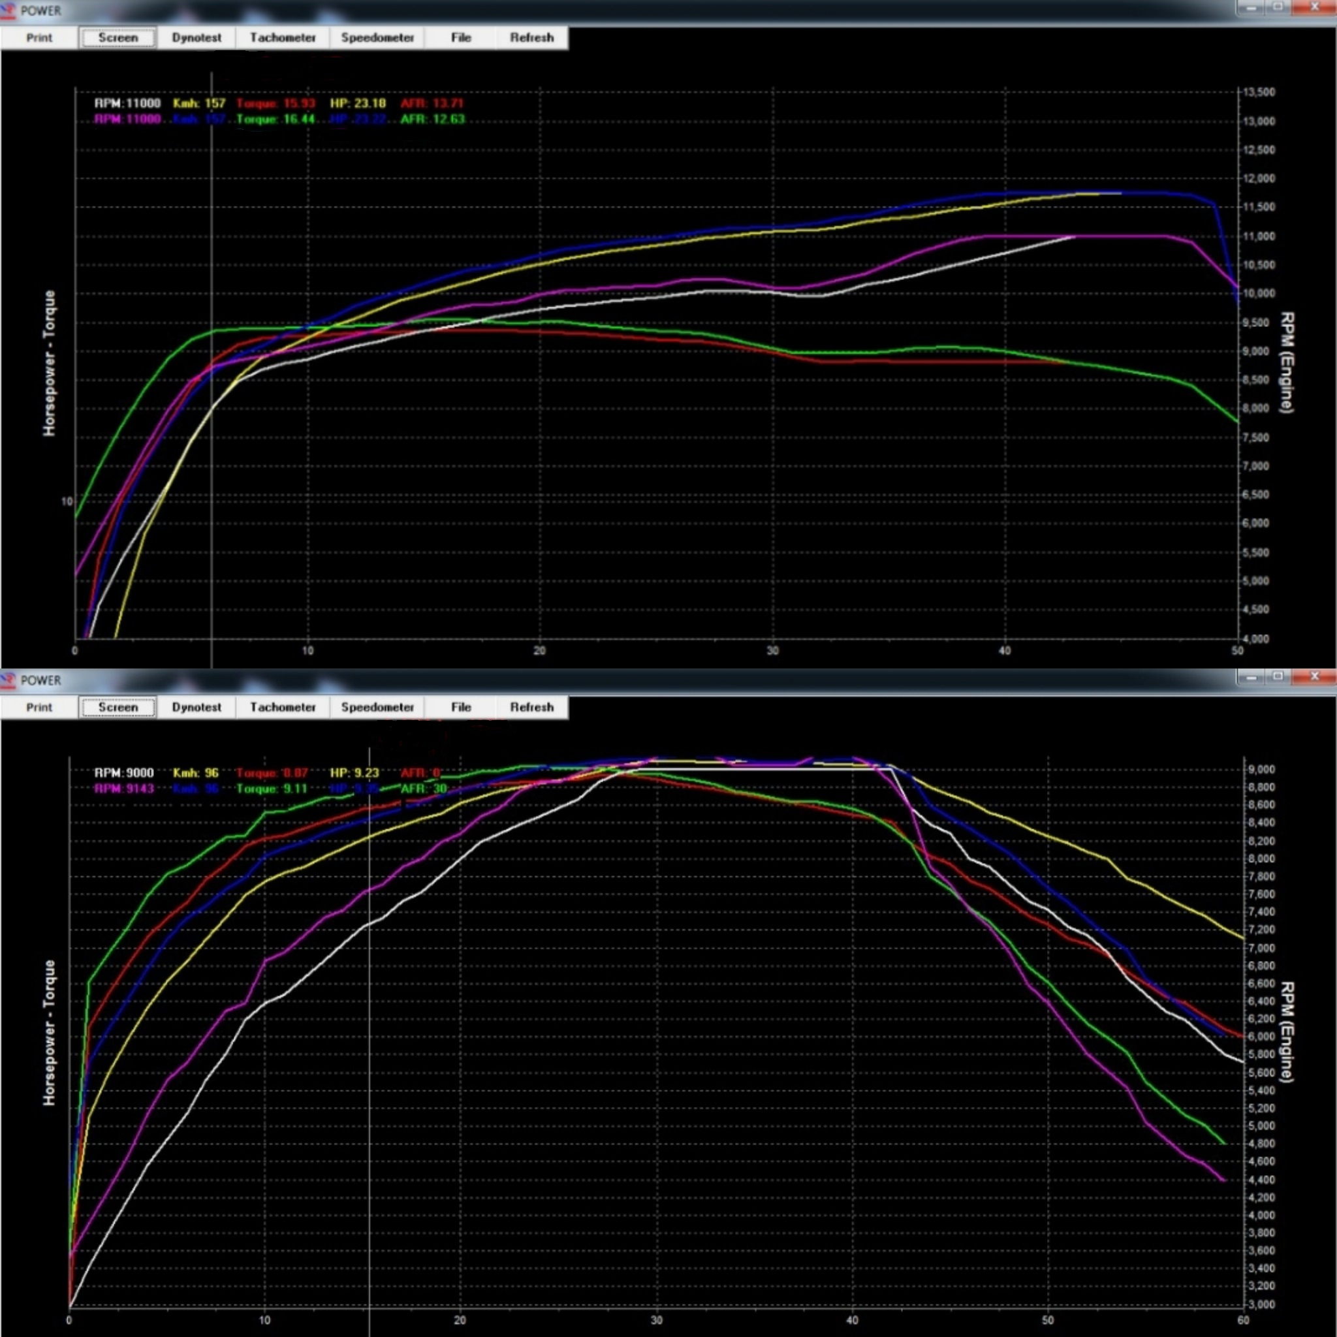Switch to the Screen tab in the top window
The width and height of the screenshot is (1337, 1337).
tap(118, 37)
